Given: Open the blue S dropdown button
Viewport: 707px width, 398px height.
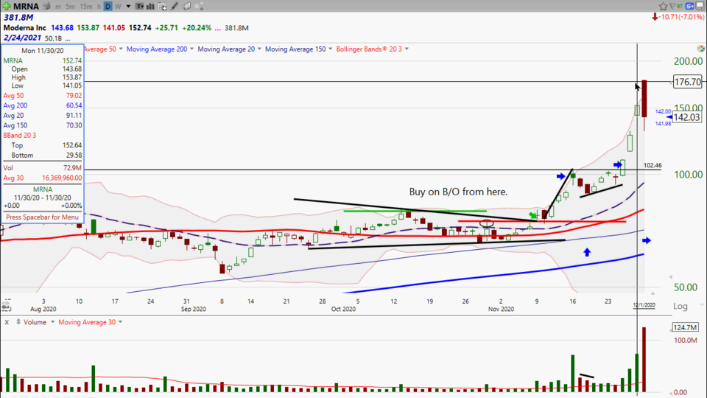Looking at the screenshot, I should pos(690,6).
